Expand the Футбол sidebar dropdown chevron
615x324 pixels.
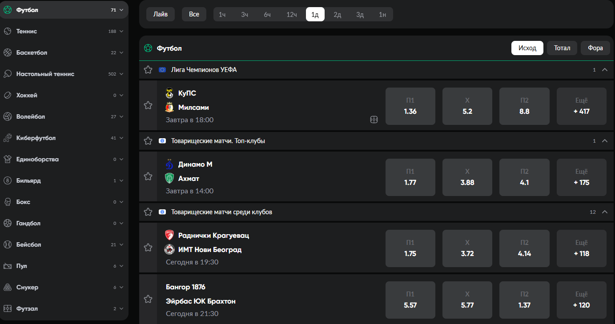click(121, 10)
